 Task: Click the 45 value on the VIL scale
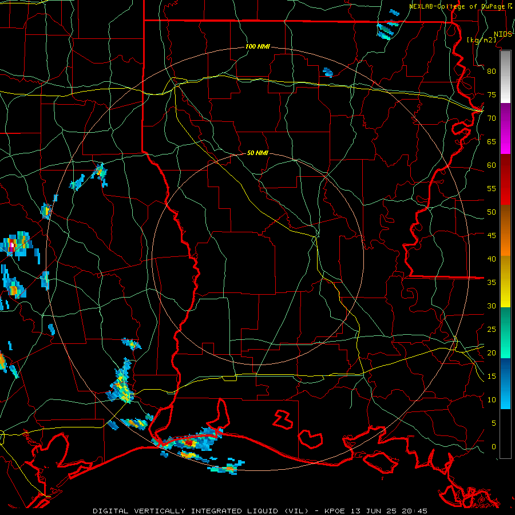point(492,236)
